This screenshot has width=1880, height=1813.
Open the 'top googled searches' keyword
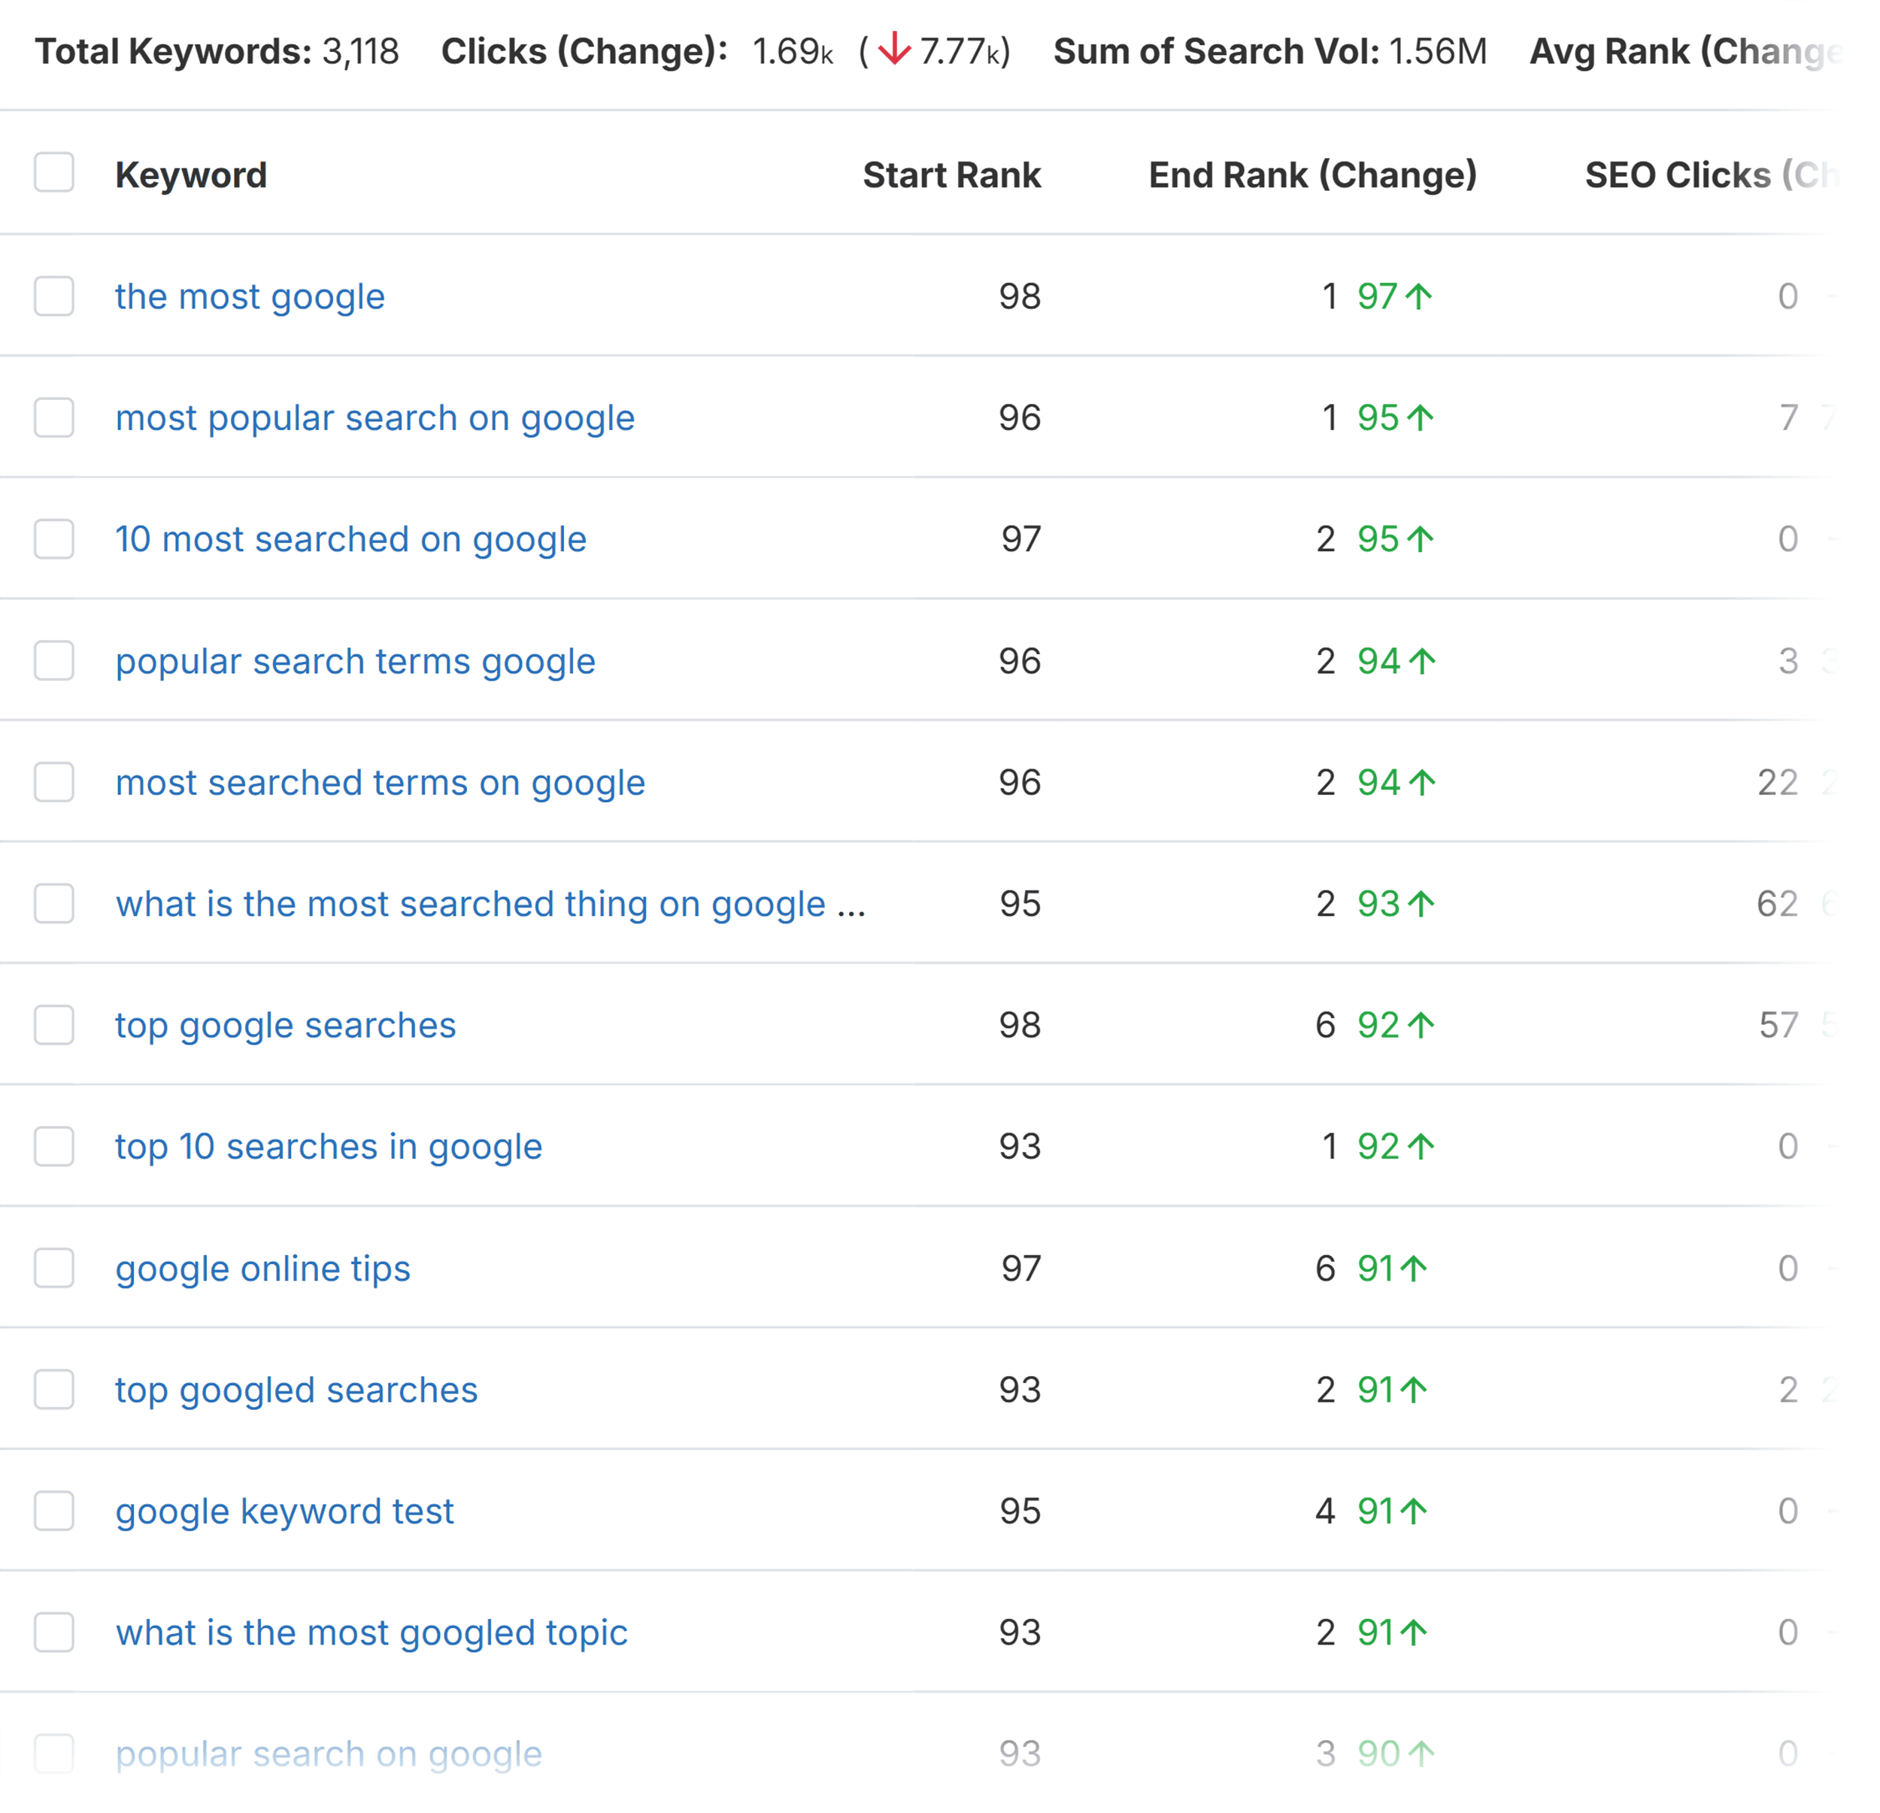tap(296, 1390)
